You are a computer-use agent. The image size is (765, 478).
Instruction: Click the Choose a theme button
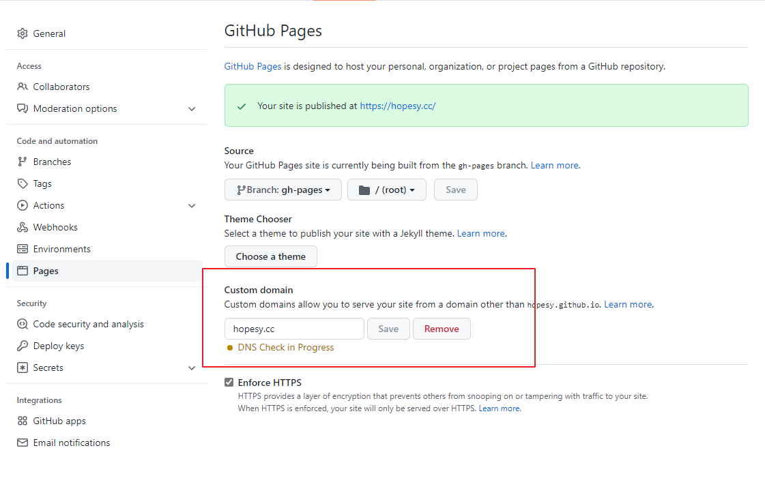point(270,256)
